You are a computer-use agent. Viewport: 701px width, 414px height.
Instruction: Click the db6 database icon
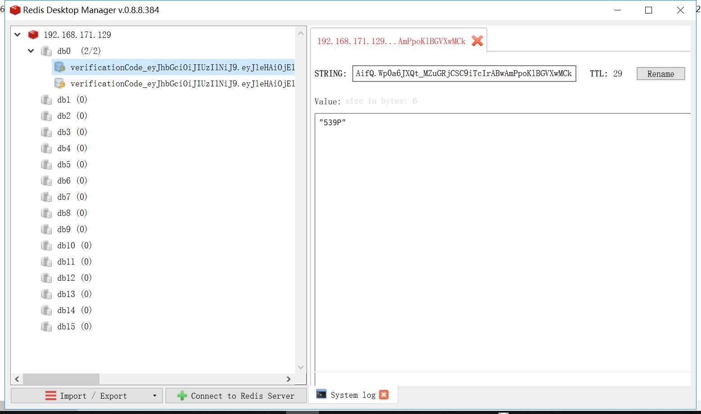(x=46, y=180)
